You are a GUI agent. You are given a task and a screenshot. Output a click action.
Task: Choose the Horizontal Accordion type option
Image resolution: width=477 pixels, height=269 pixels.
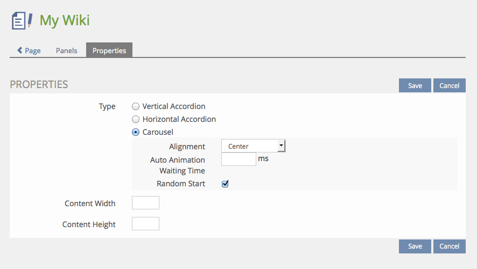point(136,119)
